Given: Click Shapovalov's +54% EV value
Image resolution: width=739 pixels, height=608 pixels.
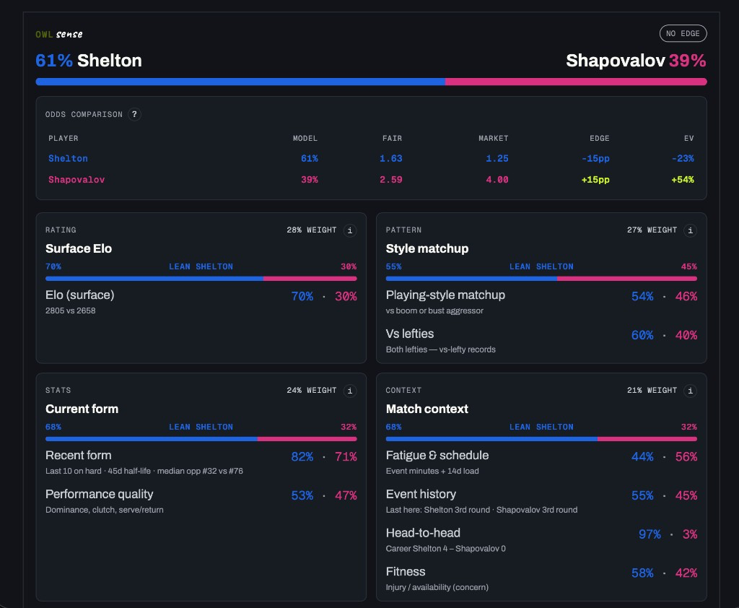Looking at the screenshot, I should [683, 180].
